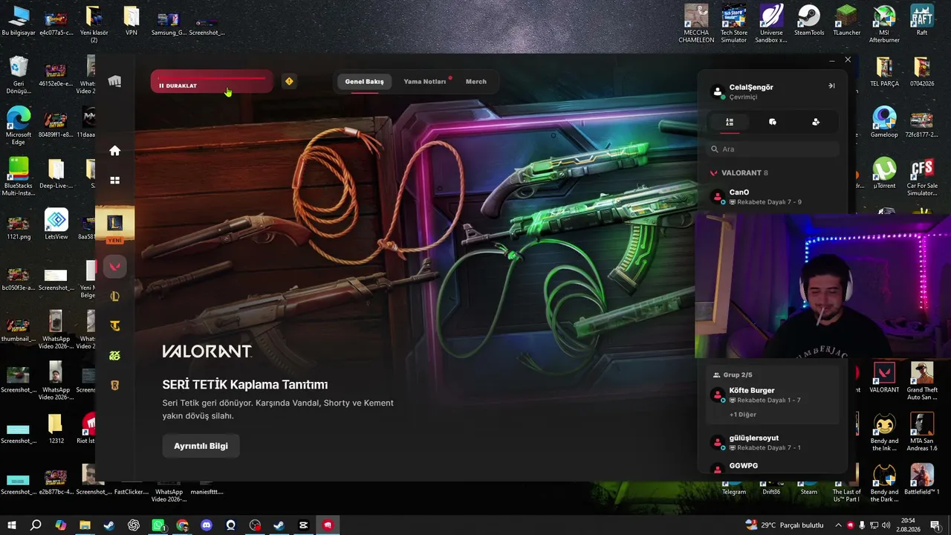
Task: Open the Yama Notları tab
Action: [x=425, y=82]
